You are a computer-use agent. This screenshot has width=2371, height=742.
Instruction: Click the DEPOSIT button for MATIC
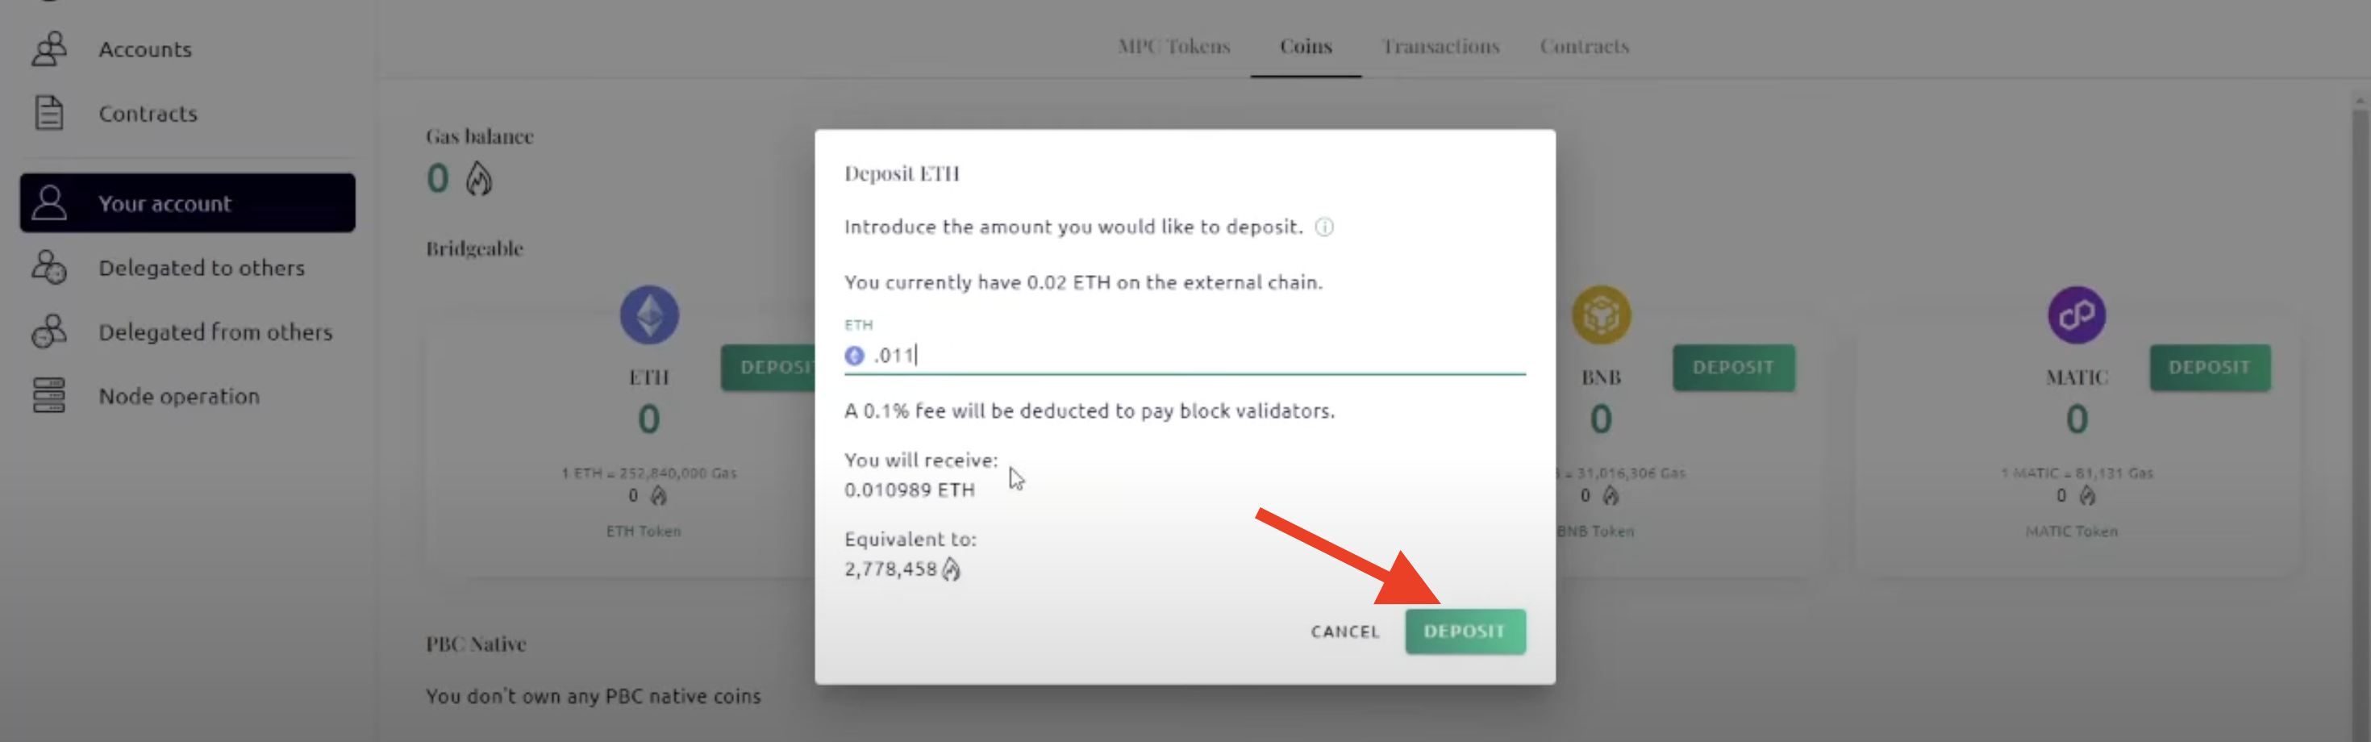point(2210,367)
